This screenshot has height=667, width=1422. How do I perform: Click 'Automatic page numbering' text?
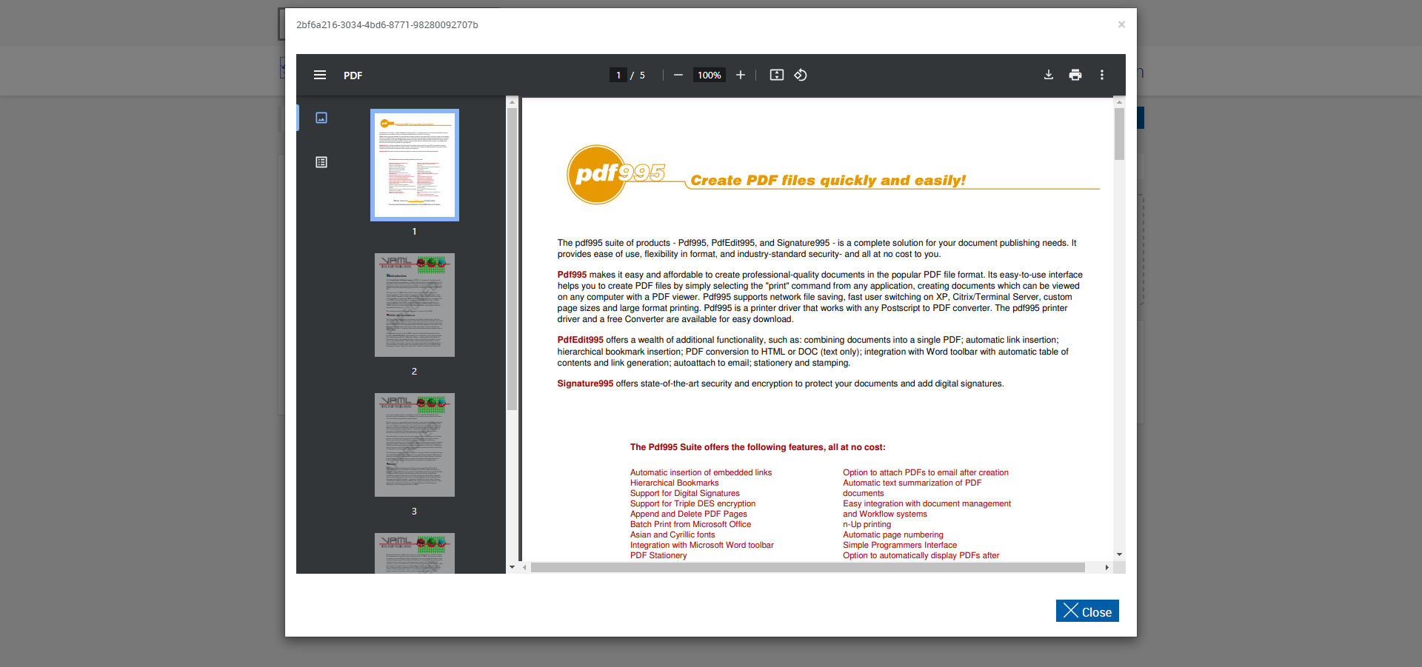(x=892, y=534)
